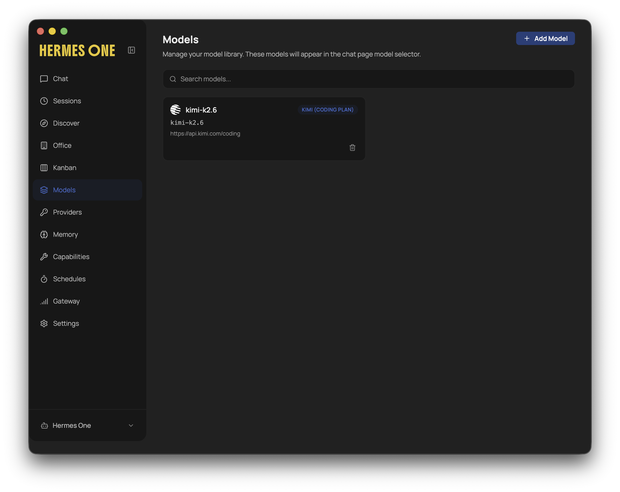Click the plus icon on Add Model
This screenshot has width=620, height=492.
527,39
